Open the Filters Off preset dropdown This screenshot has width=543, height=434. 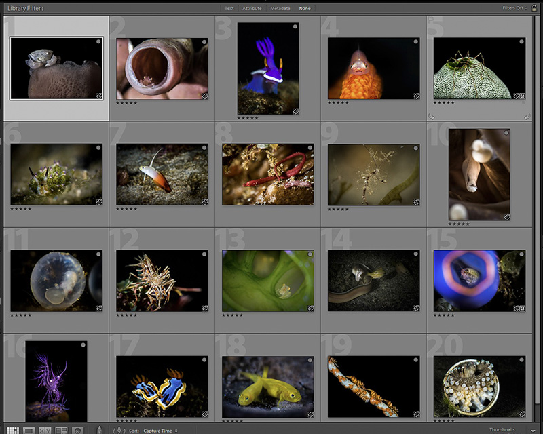pos(514,9)
